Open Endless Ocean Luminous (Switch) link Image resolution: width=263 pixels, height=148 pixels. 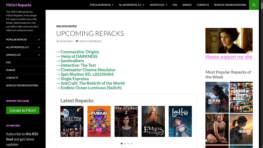tap(91, 88)
